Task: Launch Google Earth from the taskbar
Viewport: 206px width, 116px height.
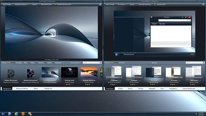Action: [10, 114]
